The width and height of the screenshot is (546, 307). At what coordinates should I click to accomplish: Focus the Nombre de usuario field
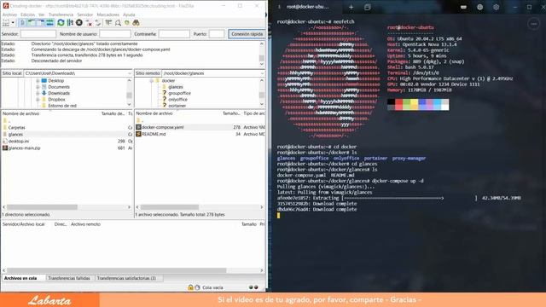pyautogui.click(x=115, y=34)
